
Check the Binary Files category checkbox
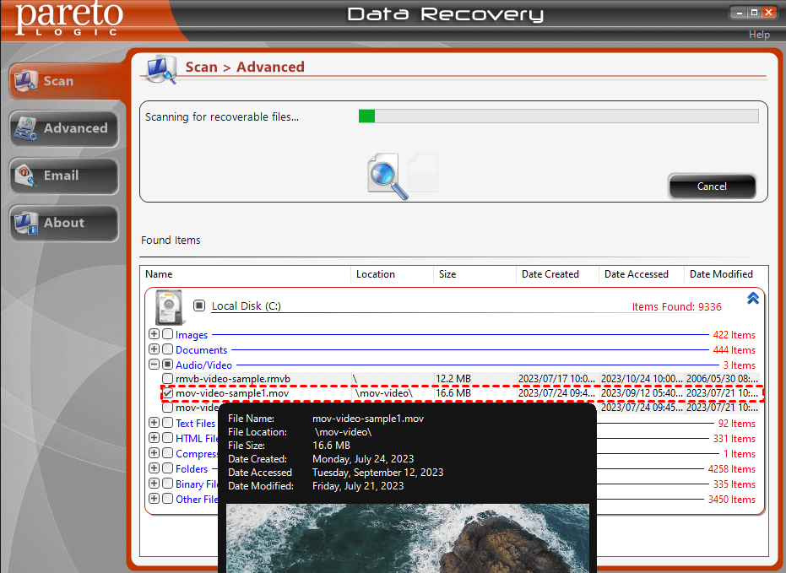167,484
